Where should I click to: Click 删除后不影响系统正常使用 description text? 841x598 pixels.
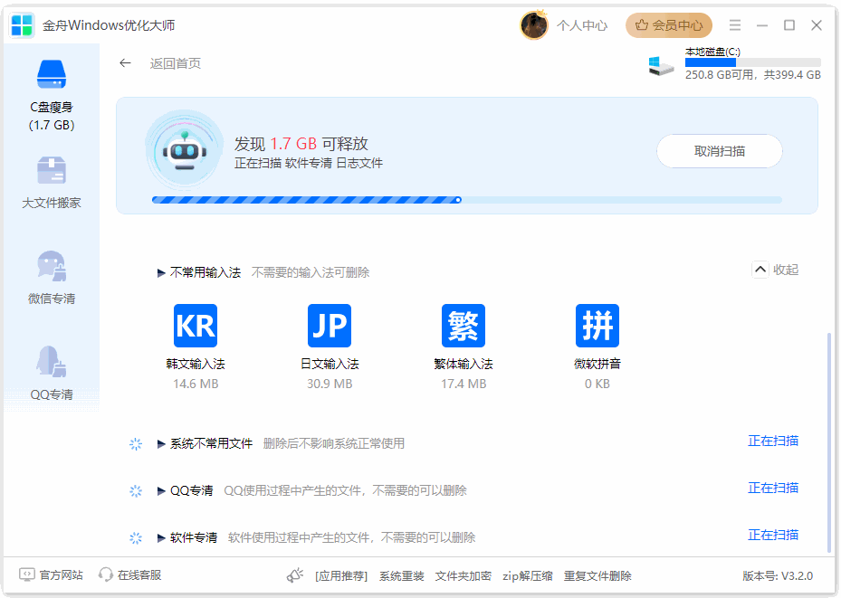[x=334, y=443]
